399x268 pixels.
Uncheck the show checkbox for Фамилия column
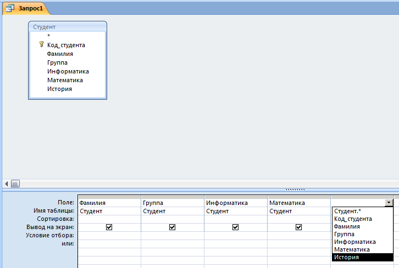coord(109,227)
